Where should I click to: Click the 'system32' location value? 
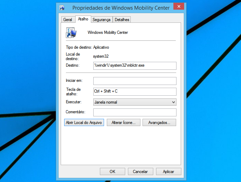pos(101,56)
